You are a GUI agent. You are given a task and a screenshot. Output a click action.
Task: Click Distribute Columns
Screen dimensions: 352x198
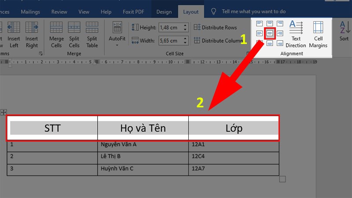click(219, 40)
